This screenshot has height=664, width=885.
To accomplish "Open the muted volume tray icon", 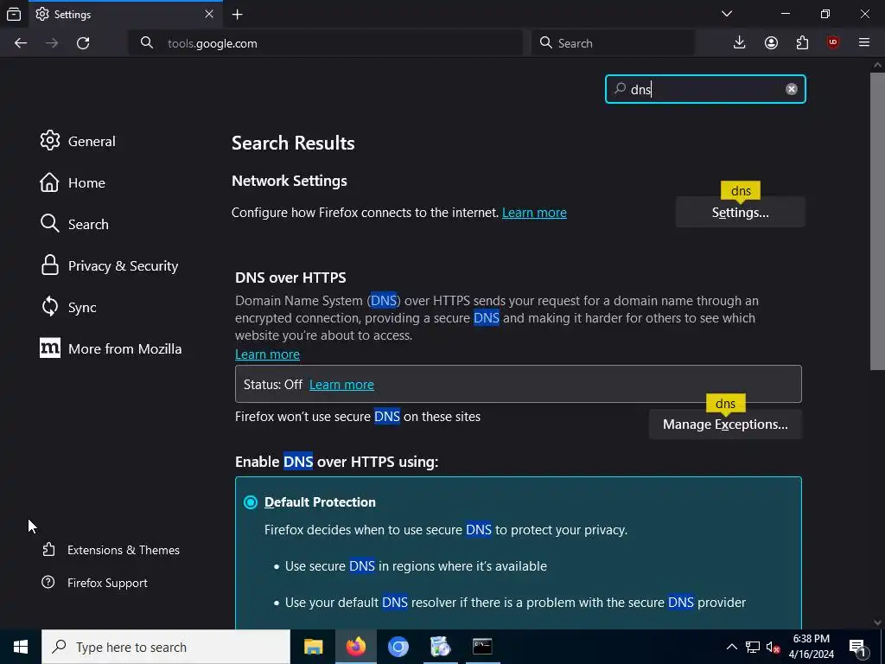I will pos(773,647).
